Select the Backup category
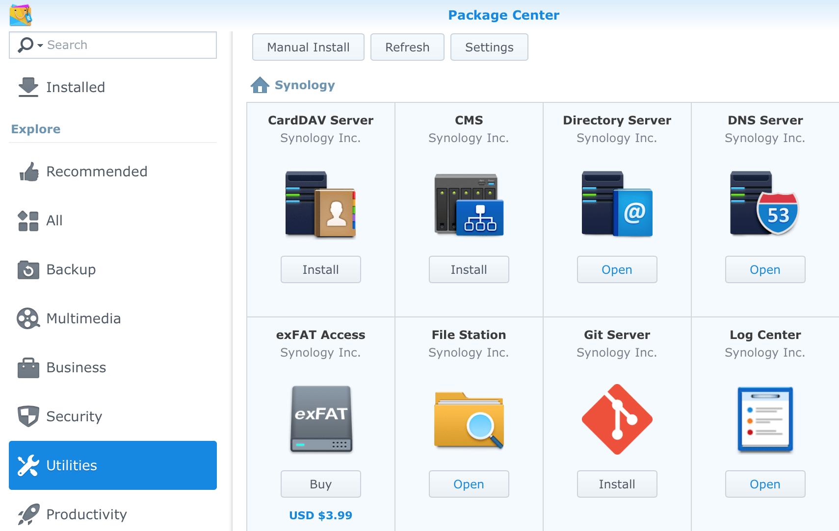The height and width of the screenshot is (531, 839). click(x=113, y=269)
